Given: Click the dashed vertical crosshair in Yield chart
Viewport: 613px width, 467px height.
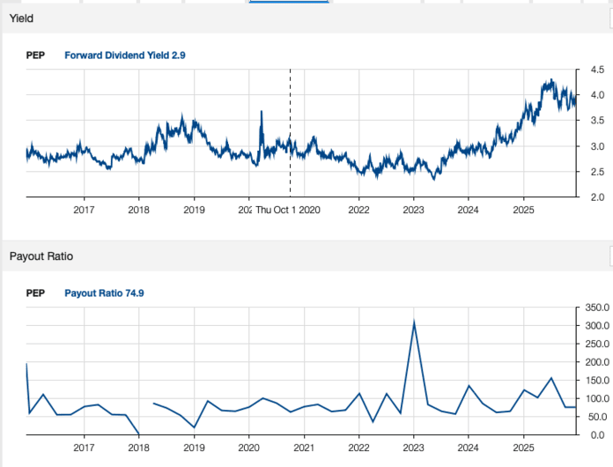Looking at the screenshot, I should [290, 132].
